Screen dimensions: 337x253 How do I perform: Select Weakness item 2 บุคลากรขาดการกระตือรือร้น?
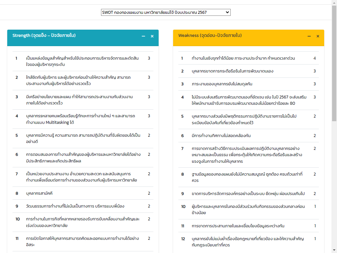(x=232, y=71)
